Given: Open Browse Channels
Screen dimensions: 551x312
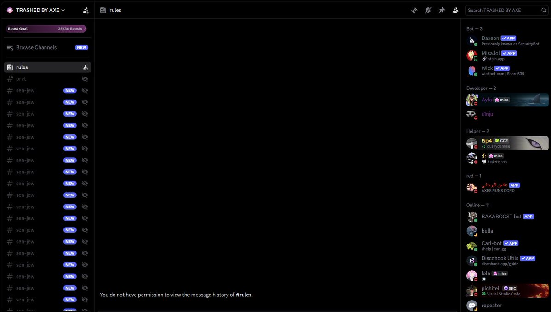Looking at the screenshot, I should (47, 47).
